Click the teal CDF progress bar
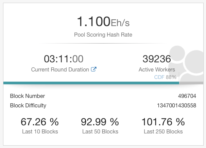 (91, 83)
